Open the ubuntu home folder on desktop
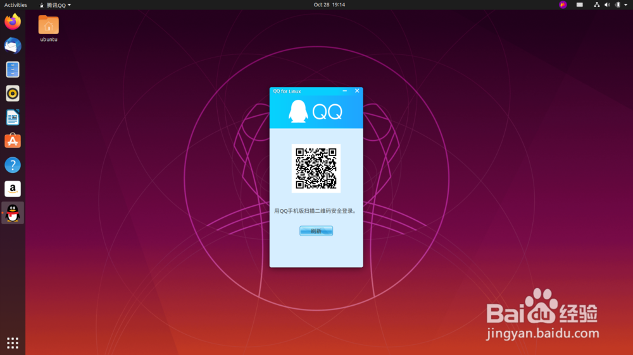This screenshot has width=633, height=355. 49,28
